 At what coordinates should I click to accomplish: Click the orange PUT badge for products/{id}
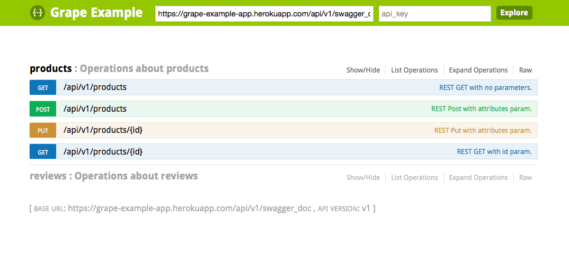coord(43,131)
